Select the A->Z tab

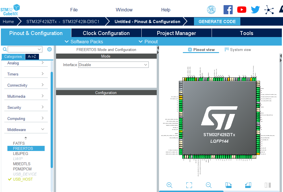(x=32, y=57)
